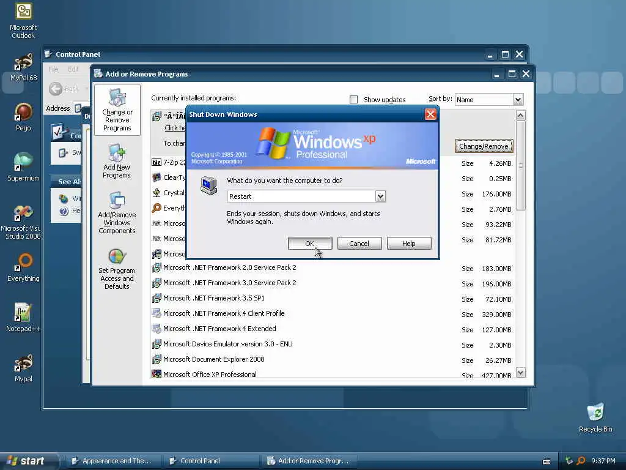
Task: Click Cancel in Shut Down Windows dialog
Action: click(359, 244)
